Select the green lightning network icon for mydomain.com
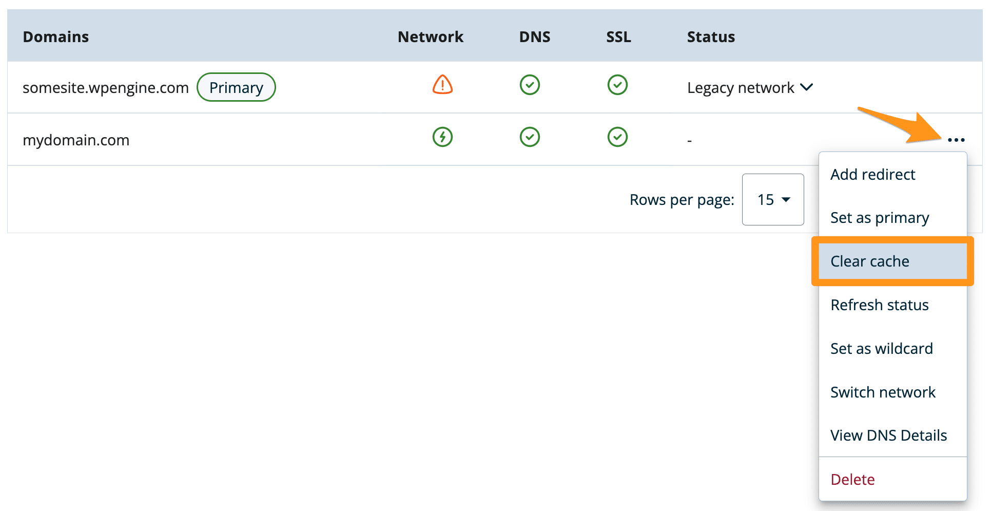 tap(442, 137)
